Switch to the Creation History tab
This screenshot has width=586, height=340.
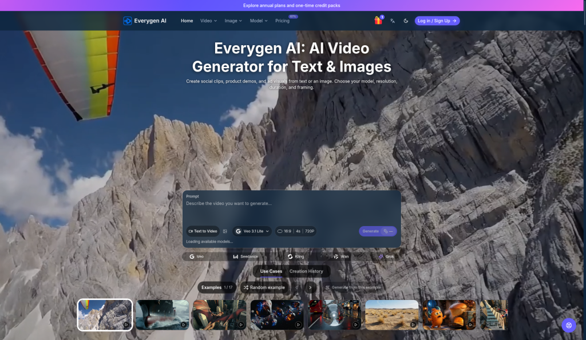point(306,271)
